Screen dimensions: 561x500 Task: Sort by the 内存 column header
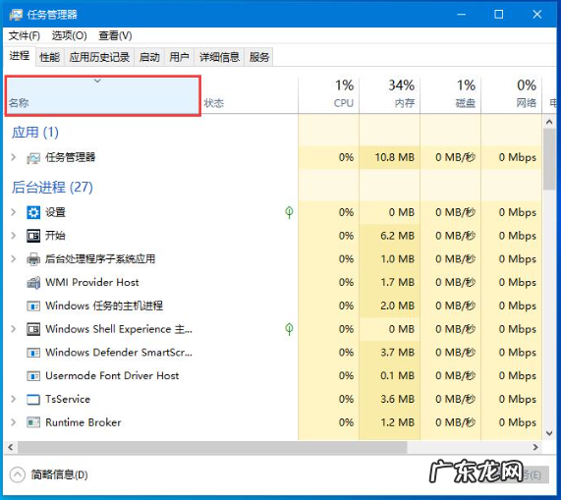pyautogui.click(x=390, y=96)
